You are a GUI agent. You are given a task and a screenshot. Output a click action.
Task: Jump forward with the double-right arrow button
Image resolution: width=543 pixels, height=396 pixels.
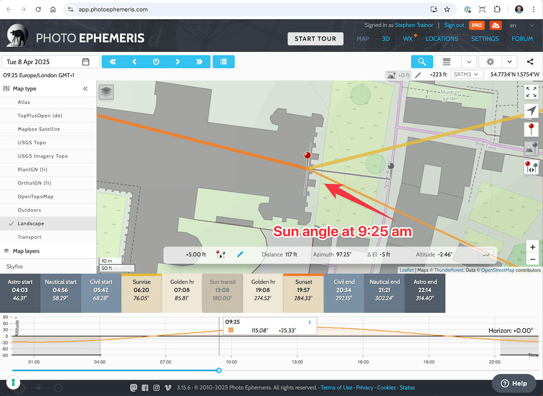tap(199, 62)
